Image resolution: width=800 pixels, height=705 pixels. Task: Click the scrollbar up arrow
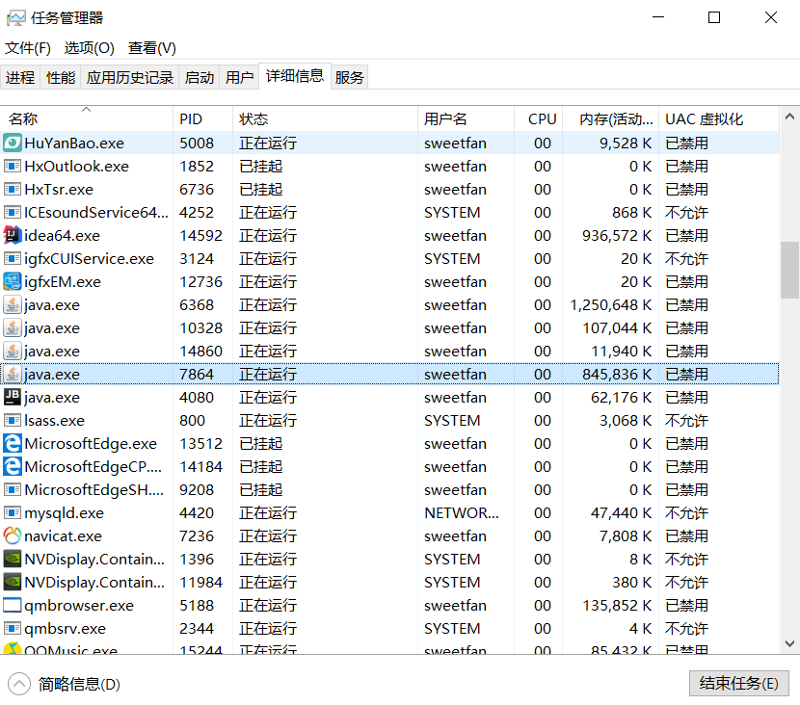coord(789,117)
